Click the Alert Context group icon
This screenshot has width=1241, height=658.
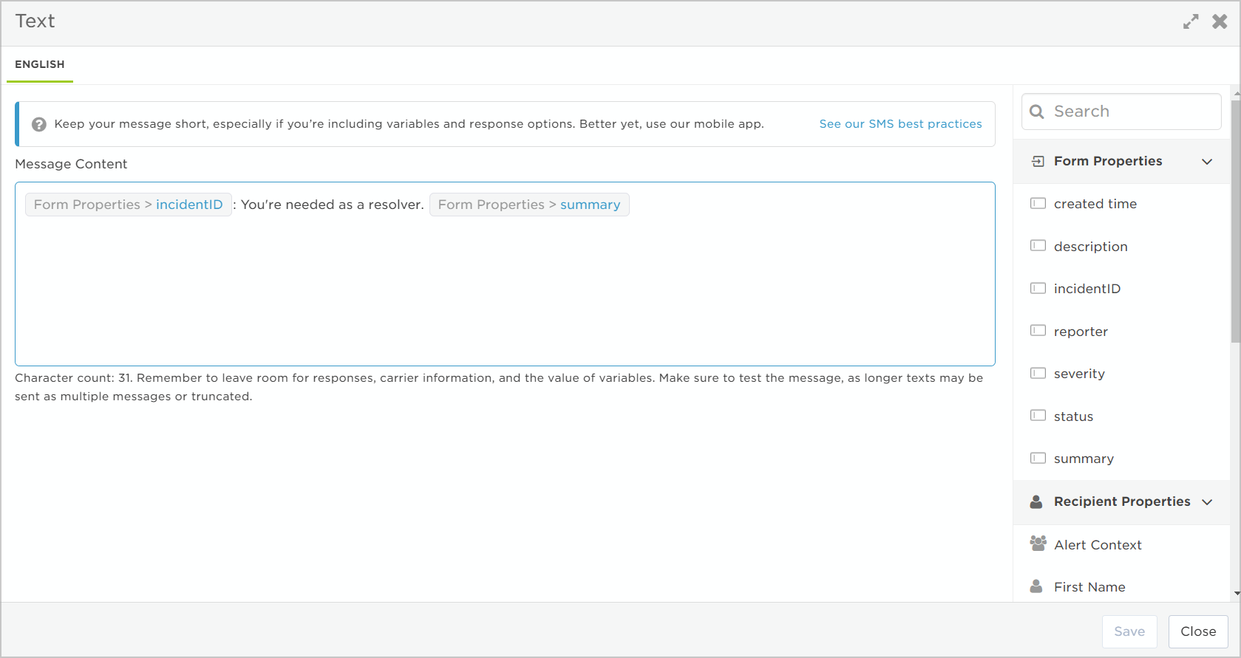pos(1038,544)
